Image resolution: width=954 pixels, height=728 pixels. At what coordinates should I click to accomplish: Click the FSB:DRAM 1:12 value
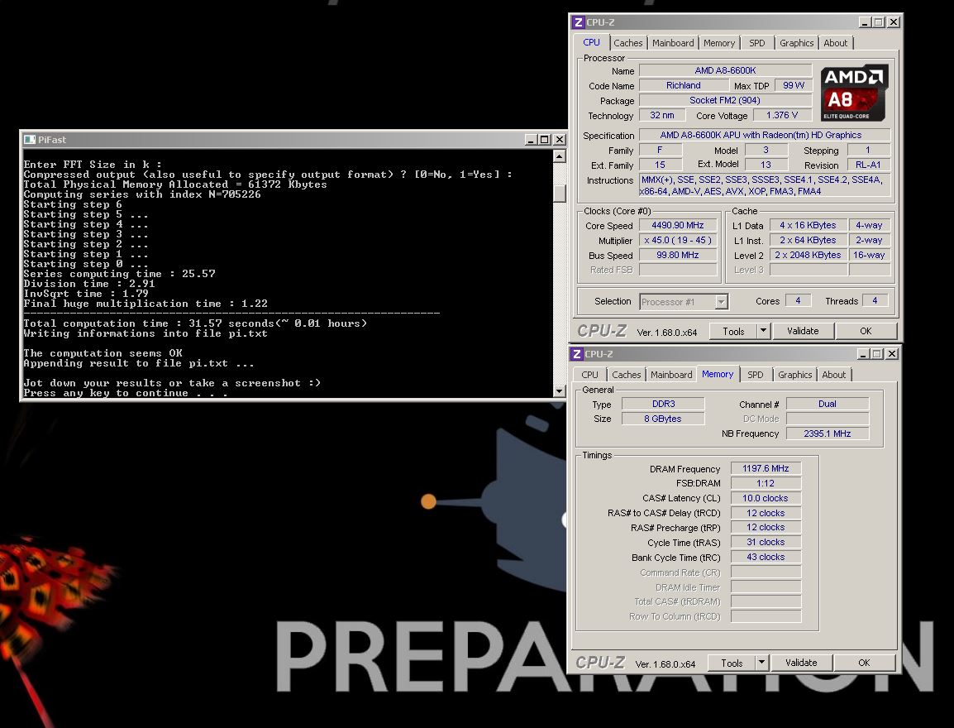coord(766,483)
